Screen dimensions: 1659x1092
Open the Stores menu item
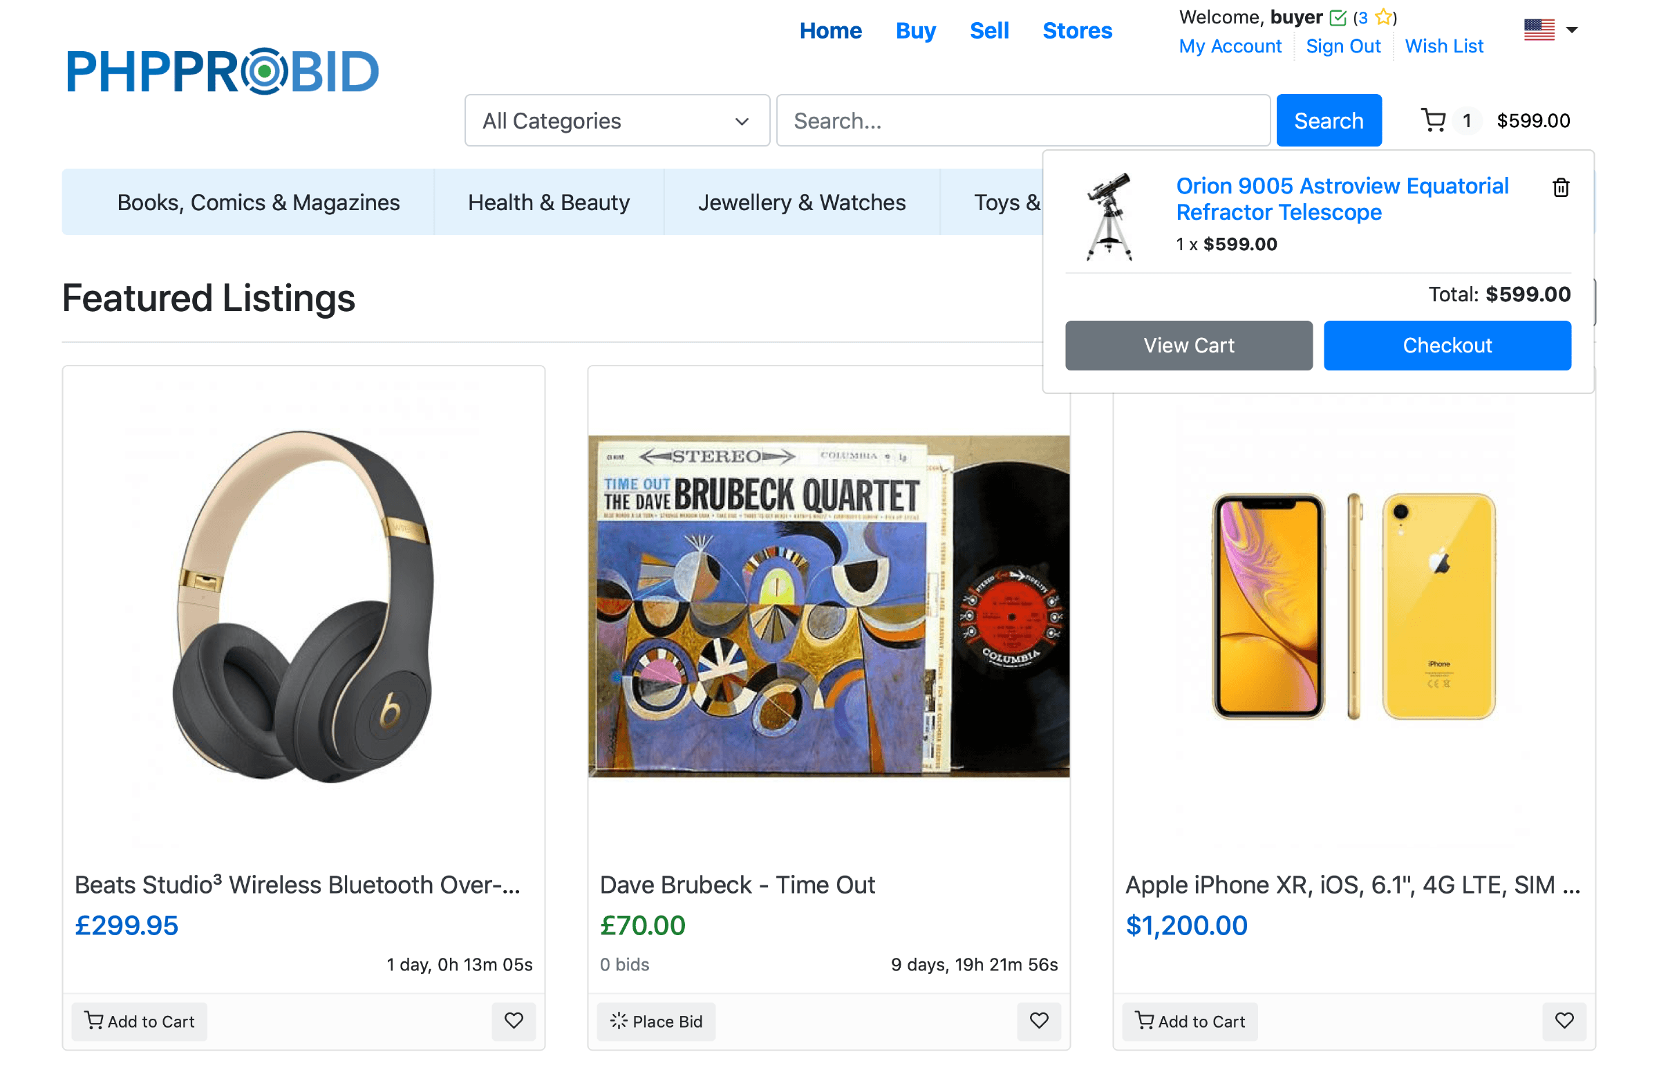coord(1077,30)
